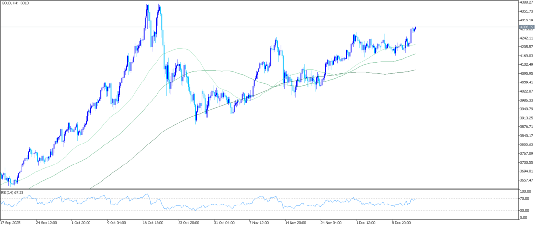Click the latest point of RSI line
The image size is (538, 226).
tap(415, 199)
